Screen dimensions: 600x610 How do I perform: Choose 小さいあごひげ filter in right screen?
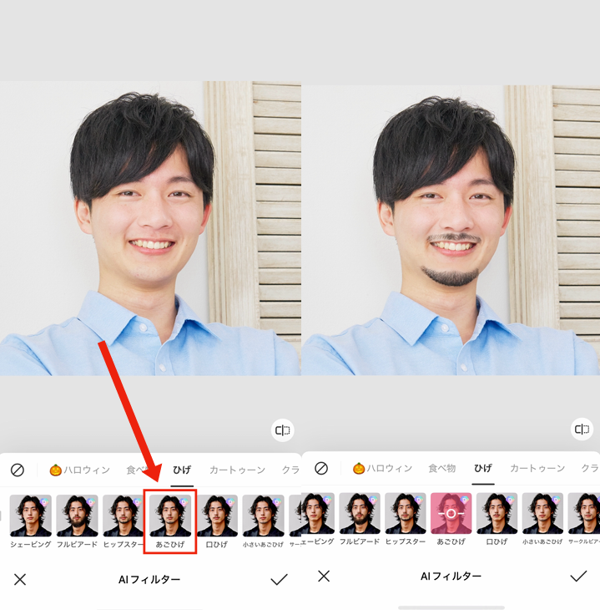coord(542,519)
